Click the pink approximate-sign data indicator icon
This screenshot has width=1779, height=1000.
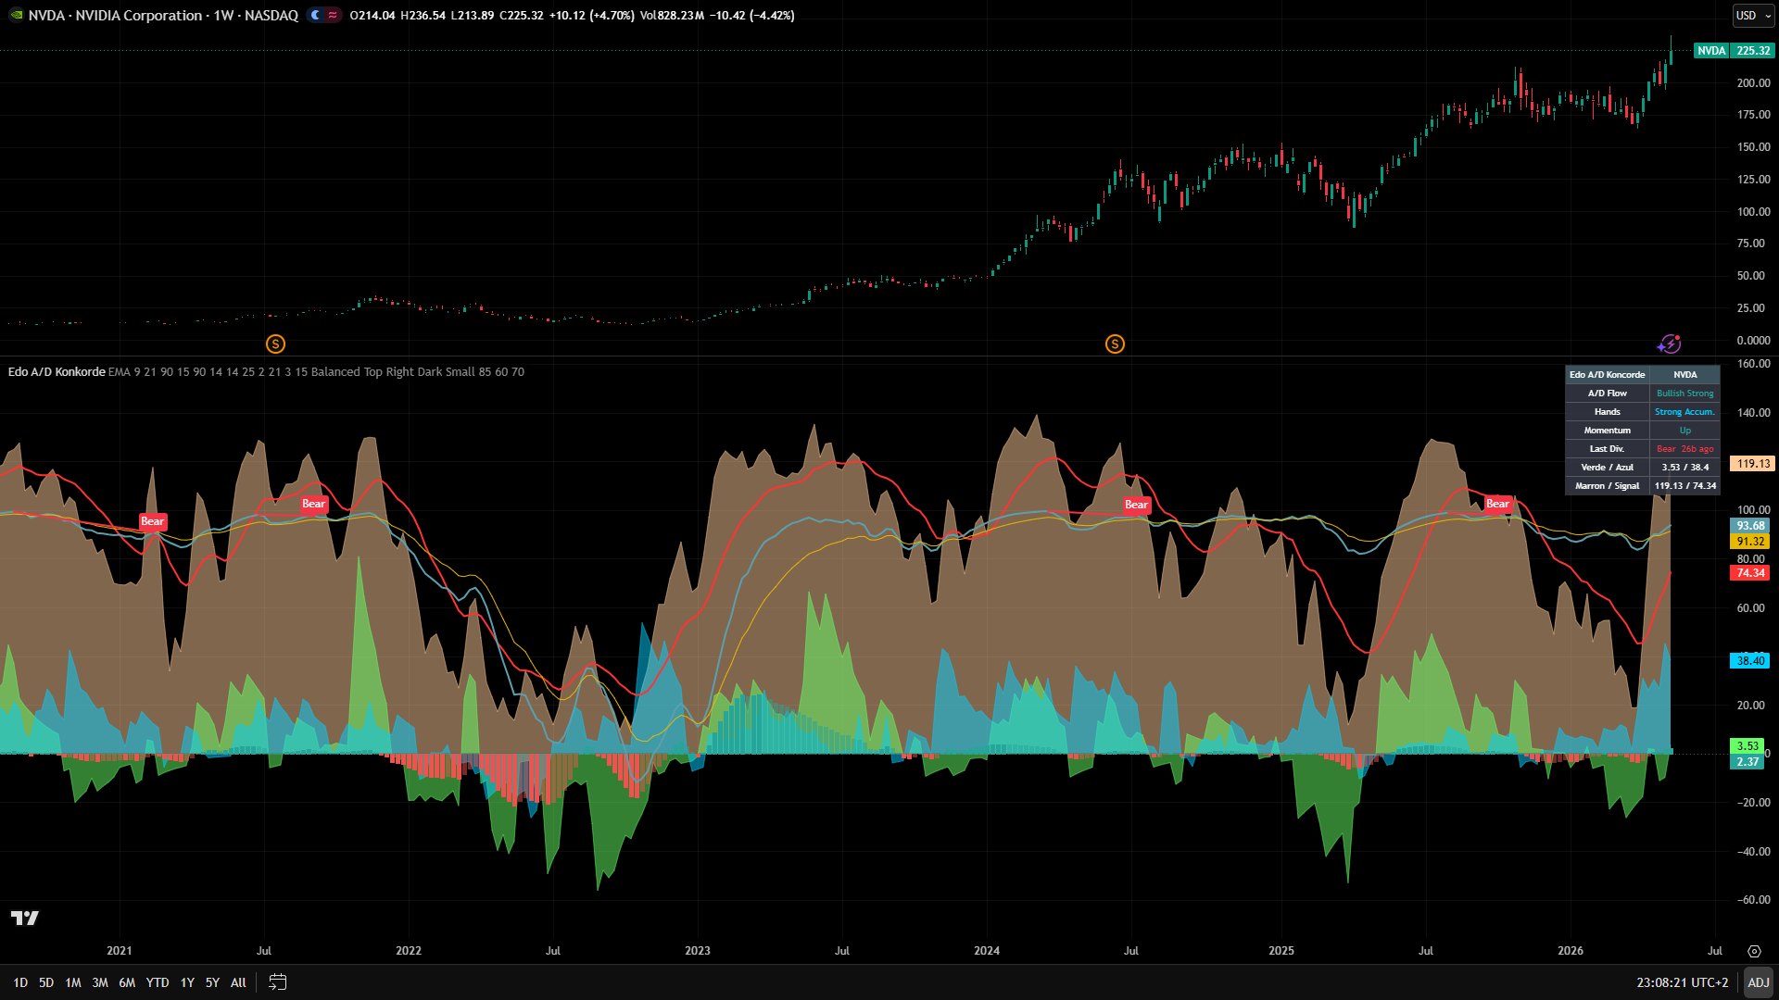333,16
